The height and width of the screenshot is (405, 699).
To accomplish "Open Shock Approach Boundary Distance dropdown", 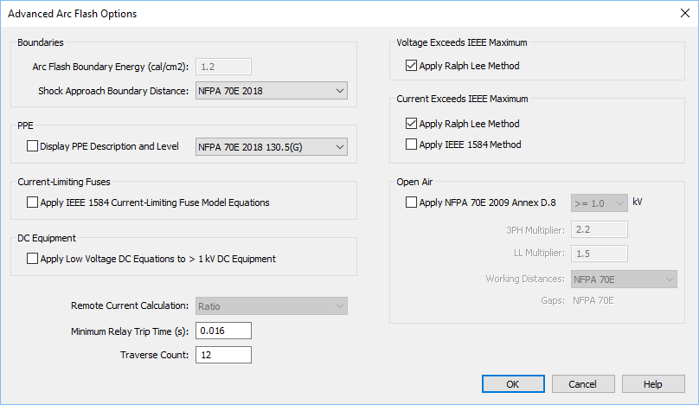I will pyautogui.click(x=271, y=91).
